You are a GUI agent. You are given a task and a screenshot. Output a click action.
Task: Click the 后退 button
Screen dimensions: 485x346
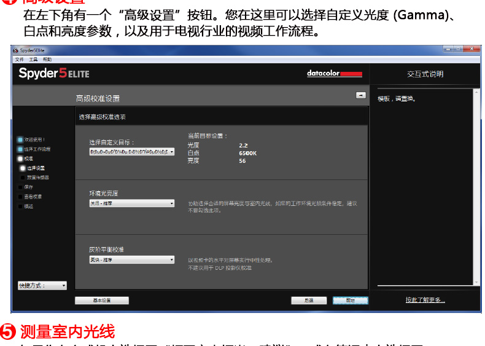click(x=309, y=301)
